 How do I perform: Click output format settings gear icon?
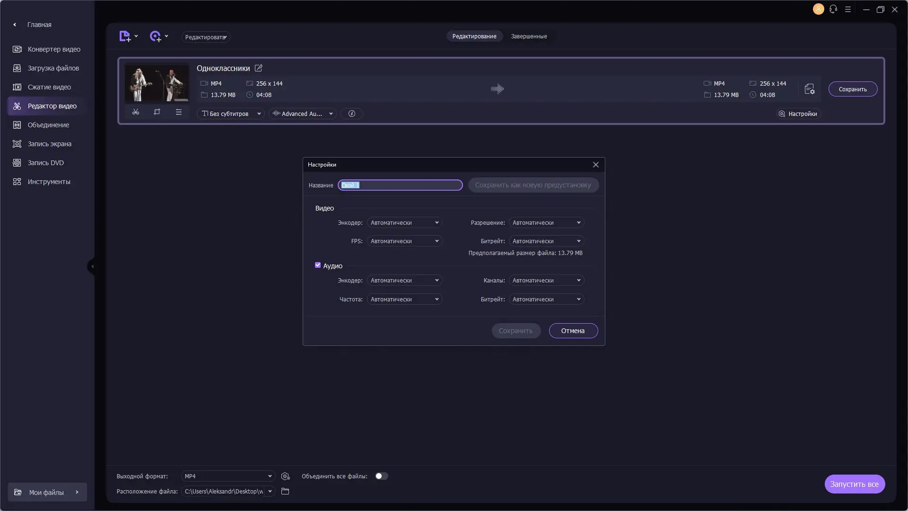coord(285,476)
